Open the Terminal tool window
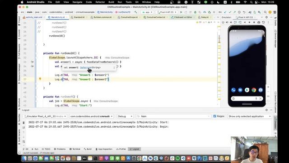 coord(75,149)
